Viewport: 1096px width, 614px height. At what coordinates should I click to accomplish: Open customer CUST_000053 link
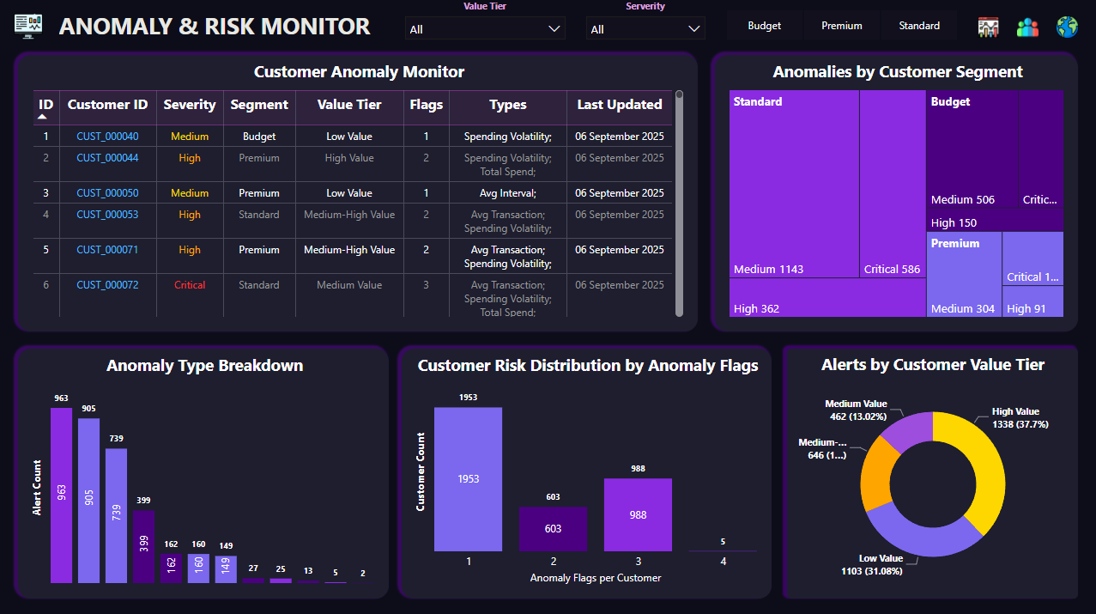tap(107, 214)
